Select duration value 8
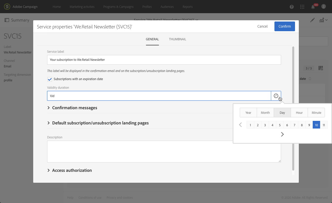This screenshot has width=332, height=203. [302, 125]
